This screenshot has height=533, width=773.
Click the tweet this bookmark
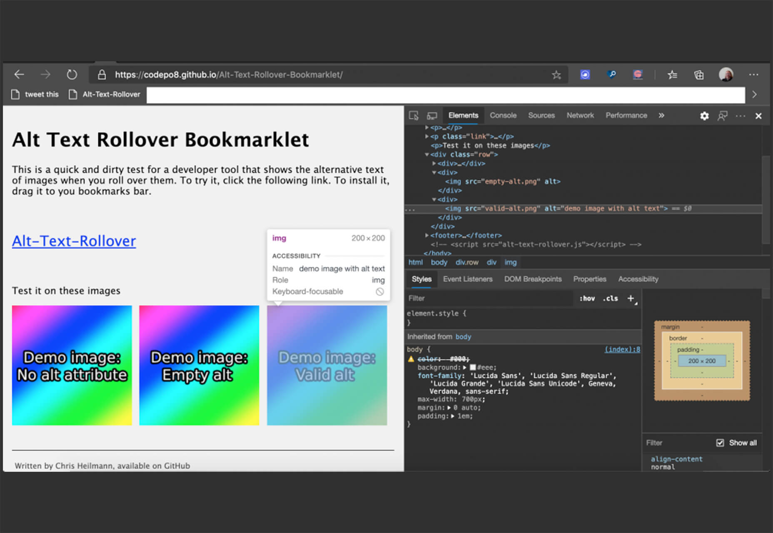(x=35, y=95)
